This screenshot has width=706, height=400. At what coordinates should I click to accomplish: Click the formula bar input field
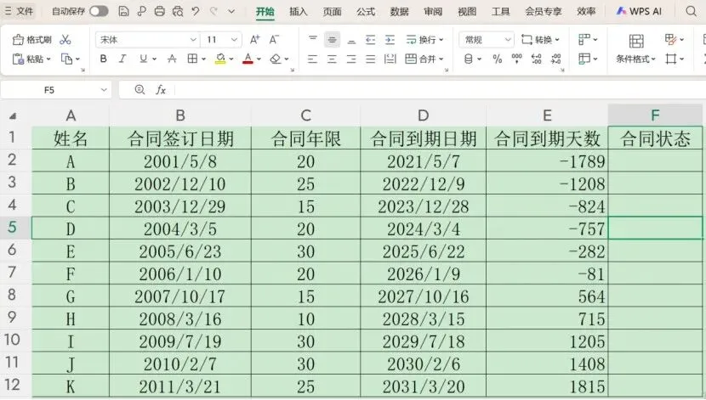coord(440,90)
